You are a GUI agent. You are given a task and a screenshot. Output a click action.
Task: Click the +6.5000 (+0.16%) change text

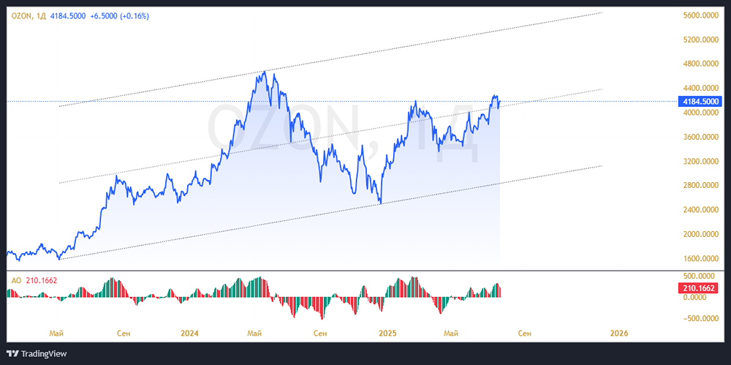120,16
